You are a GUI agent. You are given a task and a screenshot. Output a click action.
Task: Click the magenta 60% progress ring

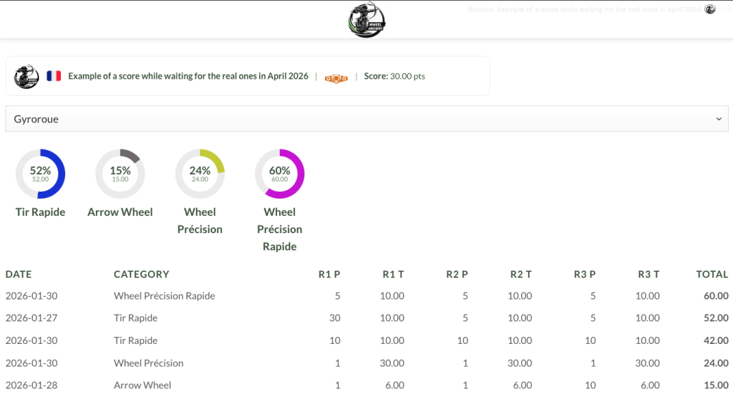[280, 174]
